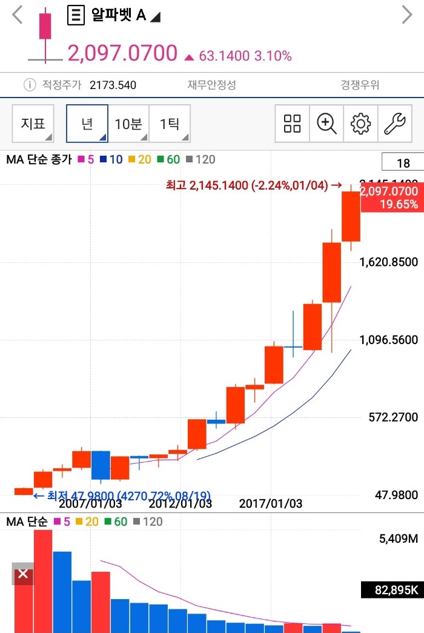Go to previous stock with left arrow
This screenshot has width=424, height=633.
[x=18, y=15]
